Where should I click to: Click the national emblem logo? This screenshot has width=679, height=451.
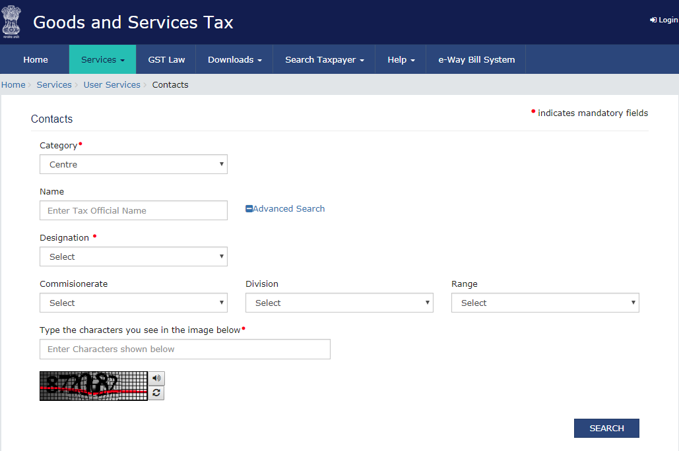11,22
